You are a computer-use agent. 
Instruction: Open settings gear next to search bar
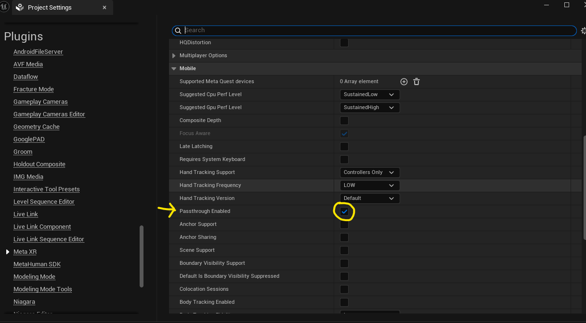pyautogui.click(x=583, y=31)
